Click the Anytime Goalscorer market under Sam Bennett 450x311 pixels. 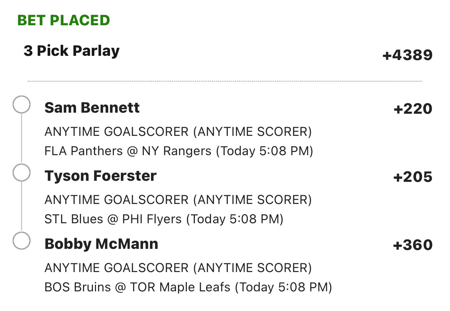click(x=178, y=132)
